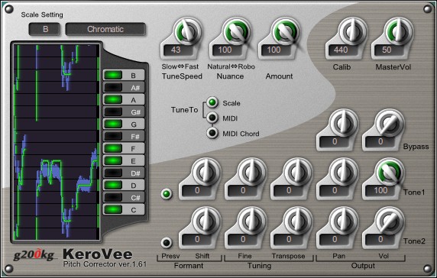Screen dimensions: 437x278
Task: Click Tone2 formant Shift knob
Action: [206, 221]
